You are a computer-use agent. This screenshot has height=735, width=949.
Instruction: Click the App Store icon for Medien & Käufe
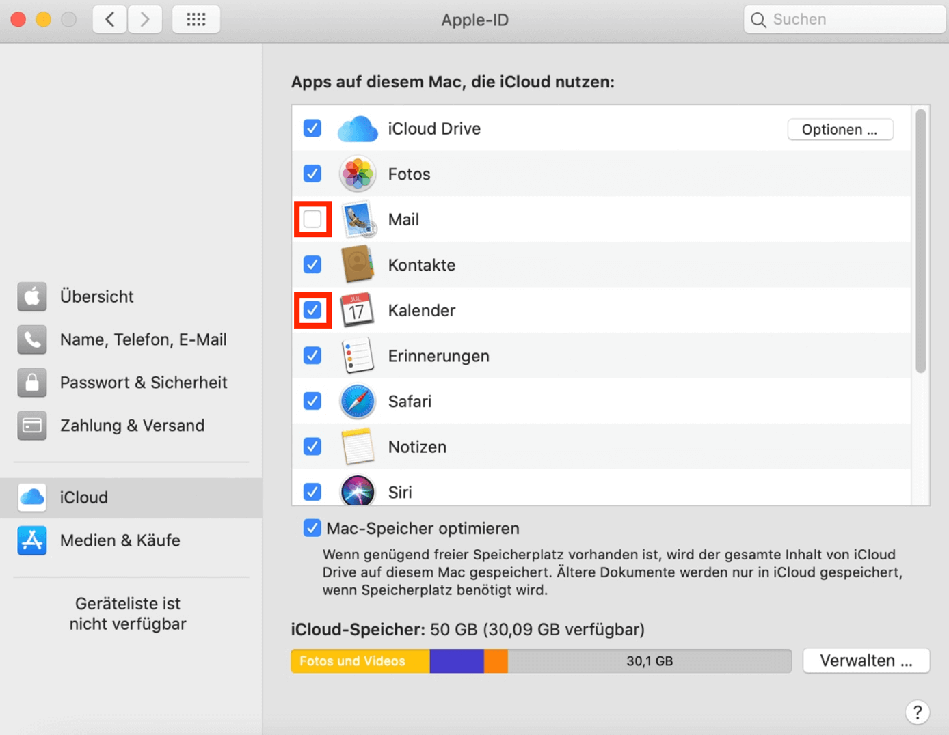pos(32,540)
